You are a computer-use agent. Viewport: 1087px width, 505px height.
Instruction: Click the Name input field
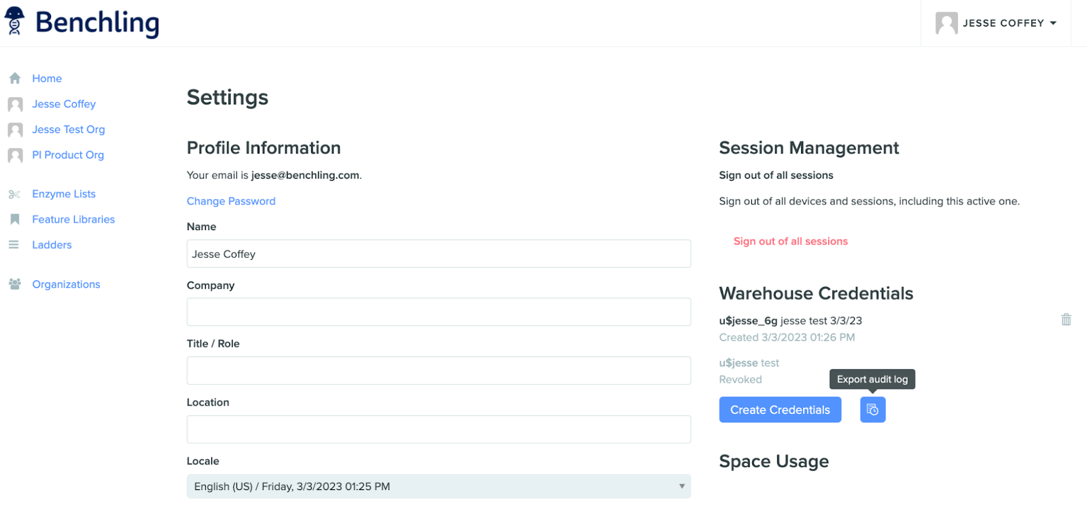click(x=439, y=254)
